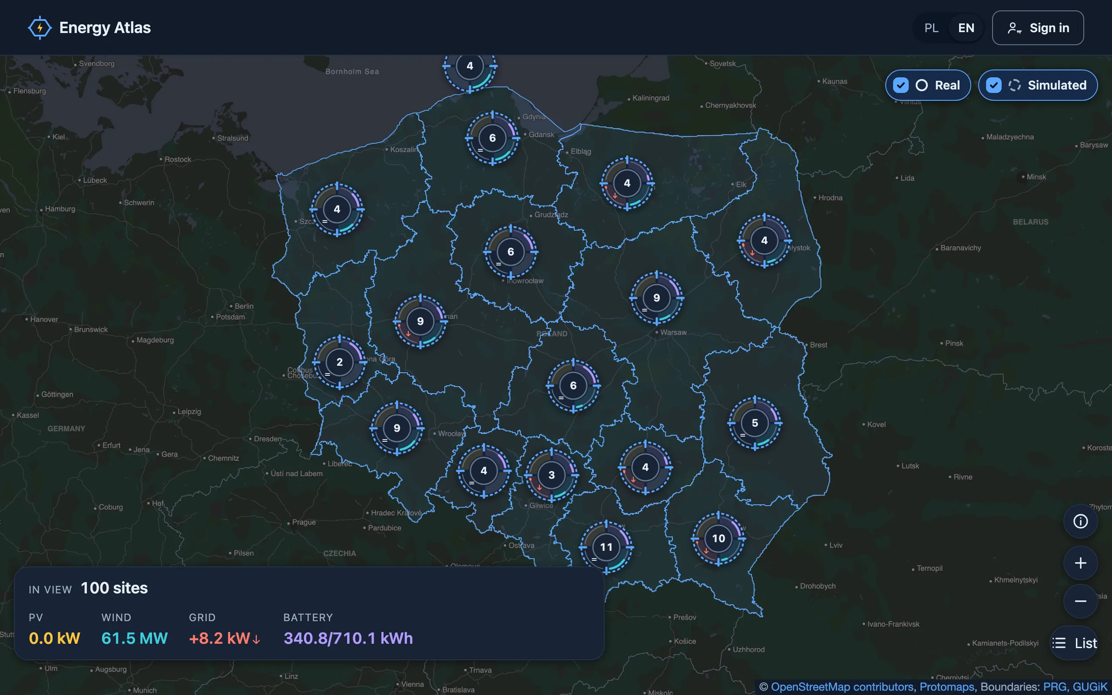Open the Protomaps attribution link
This screenshot has width=1112, height=695.
[x=947, y=687]
